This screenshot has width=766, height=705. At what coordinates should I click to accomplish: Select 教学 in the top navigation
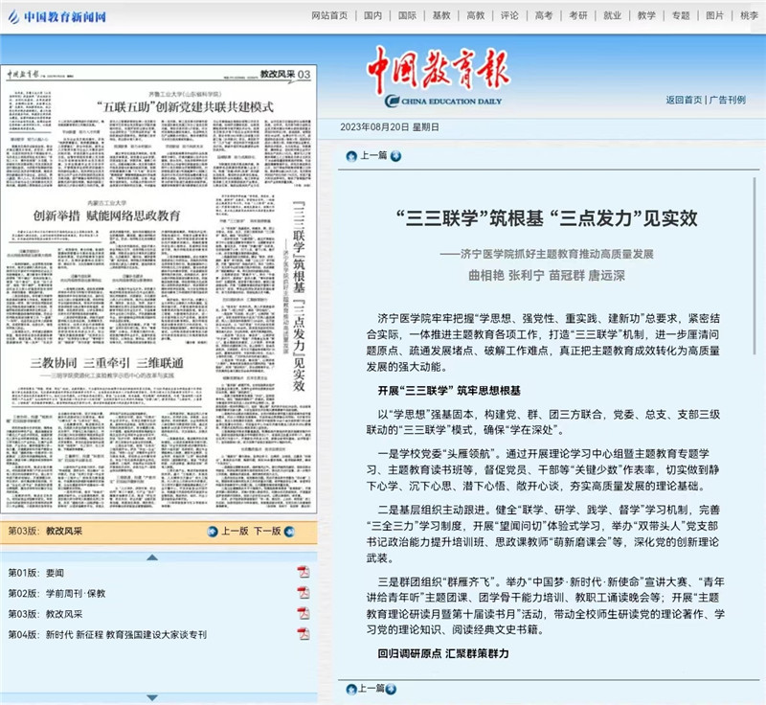pyautogui.click(x=646, y=15)
